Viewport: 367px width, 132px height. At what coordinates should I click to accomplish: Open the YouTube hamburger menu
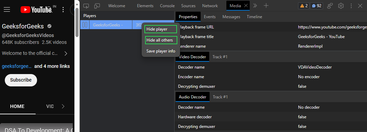7,9
